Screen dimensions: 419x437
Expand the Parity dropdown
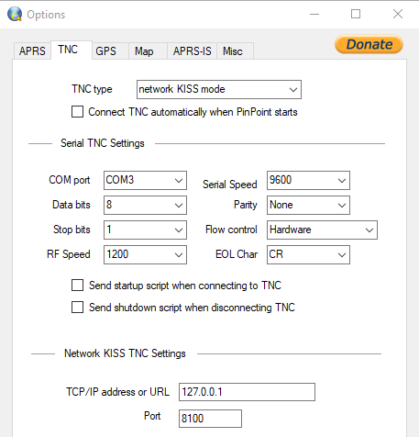point(308,205)
